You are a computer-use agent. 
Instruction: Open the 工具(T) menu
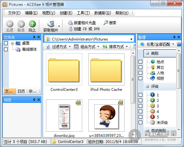[x=83, y=13]
